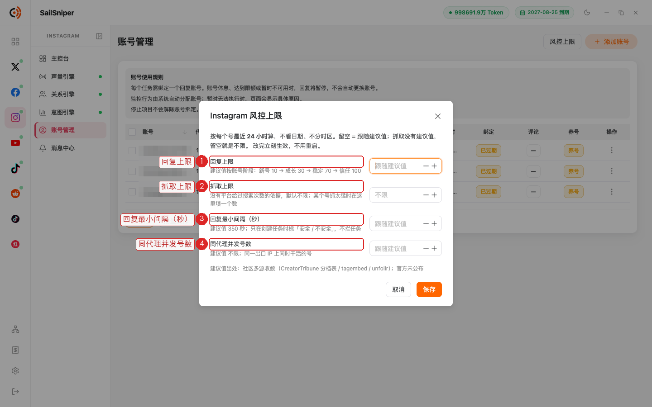The image size is (652, 407).
Task: Increase the 同代理并发号数 value
Action: [434, 248]
